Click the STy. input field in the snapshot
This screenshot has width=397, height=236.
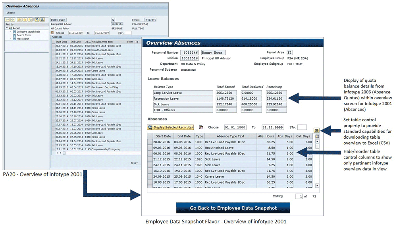coord(302,128)
